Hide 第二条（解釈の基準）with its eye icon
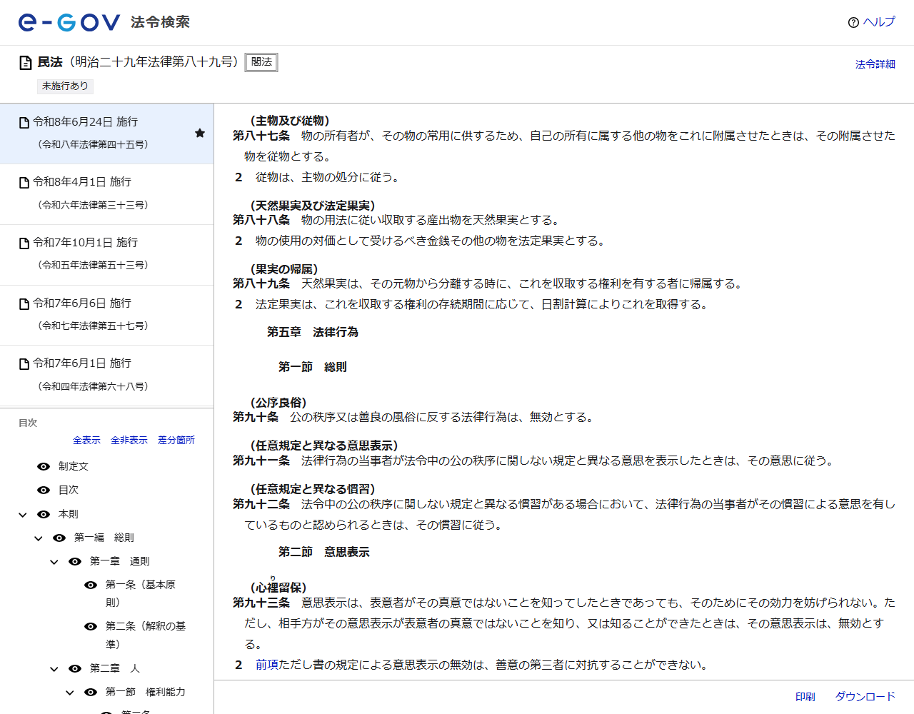 [x=91, y=626]
